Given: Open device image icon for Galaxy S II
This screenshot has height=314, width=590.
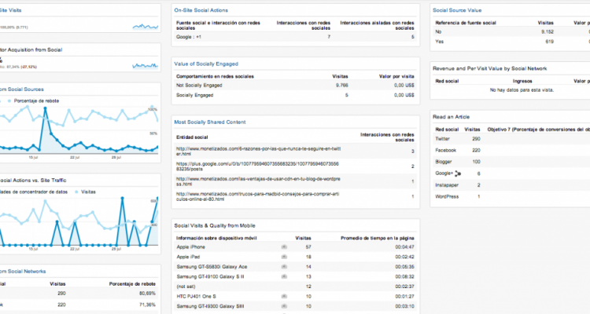Looking at the screenshot, I should (x=284, y=276).
